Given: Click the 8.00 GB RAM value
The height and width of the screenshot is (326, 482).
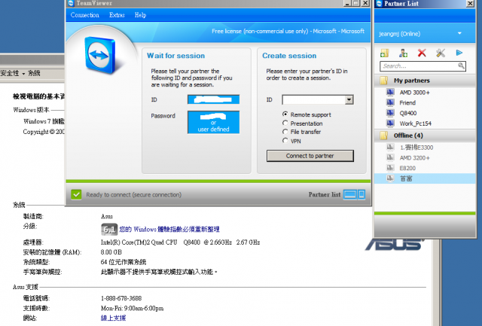Looking at the screenshot, I should click(111, 252).
